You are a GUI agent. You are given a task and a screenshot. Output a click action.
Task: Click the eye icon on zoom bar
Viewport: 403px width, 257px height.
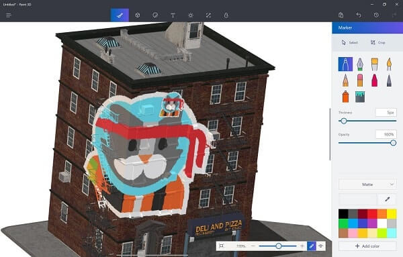pyautogui.click(x=321, y=246)
